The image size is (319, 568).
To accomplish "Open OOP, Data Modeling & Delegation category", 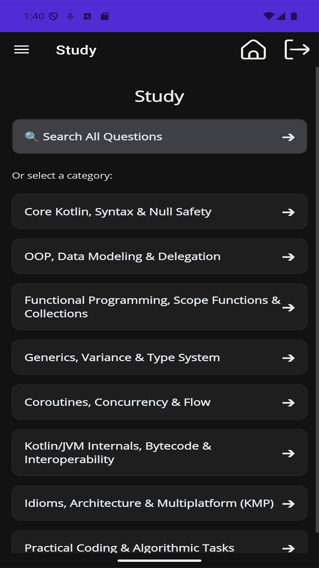I will point(159,256).
